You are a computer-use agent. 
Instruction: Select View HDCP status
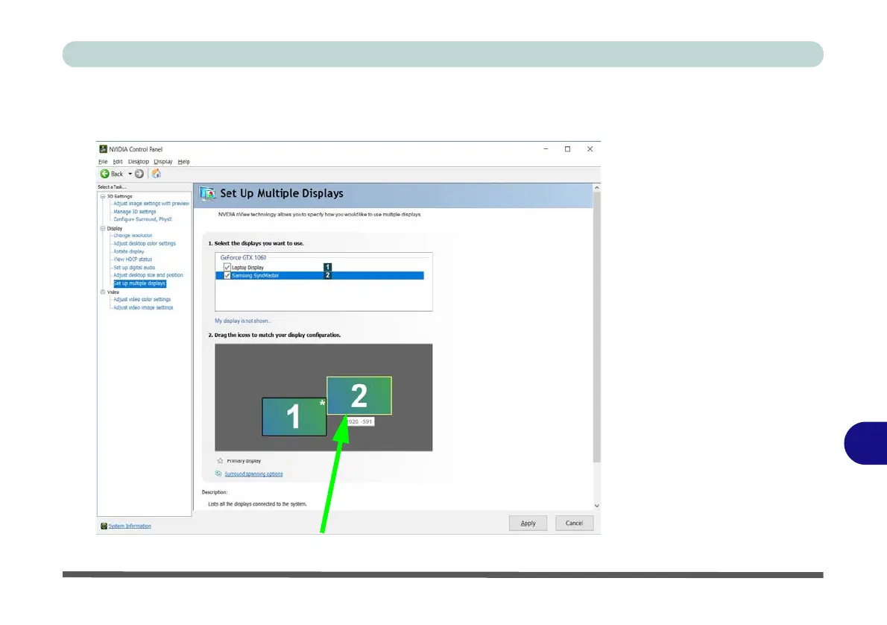point(133,260)
